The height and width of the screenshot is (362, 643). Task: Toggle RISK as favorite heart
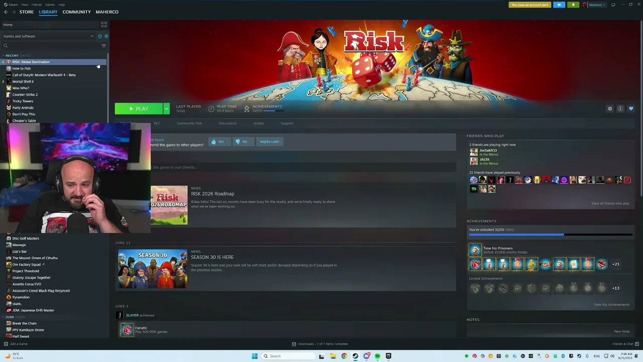point(631,109)
